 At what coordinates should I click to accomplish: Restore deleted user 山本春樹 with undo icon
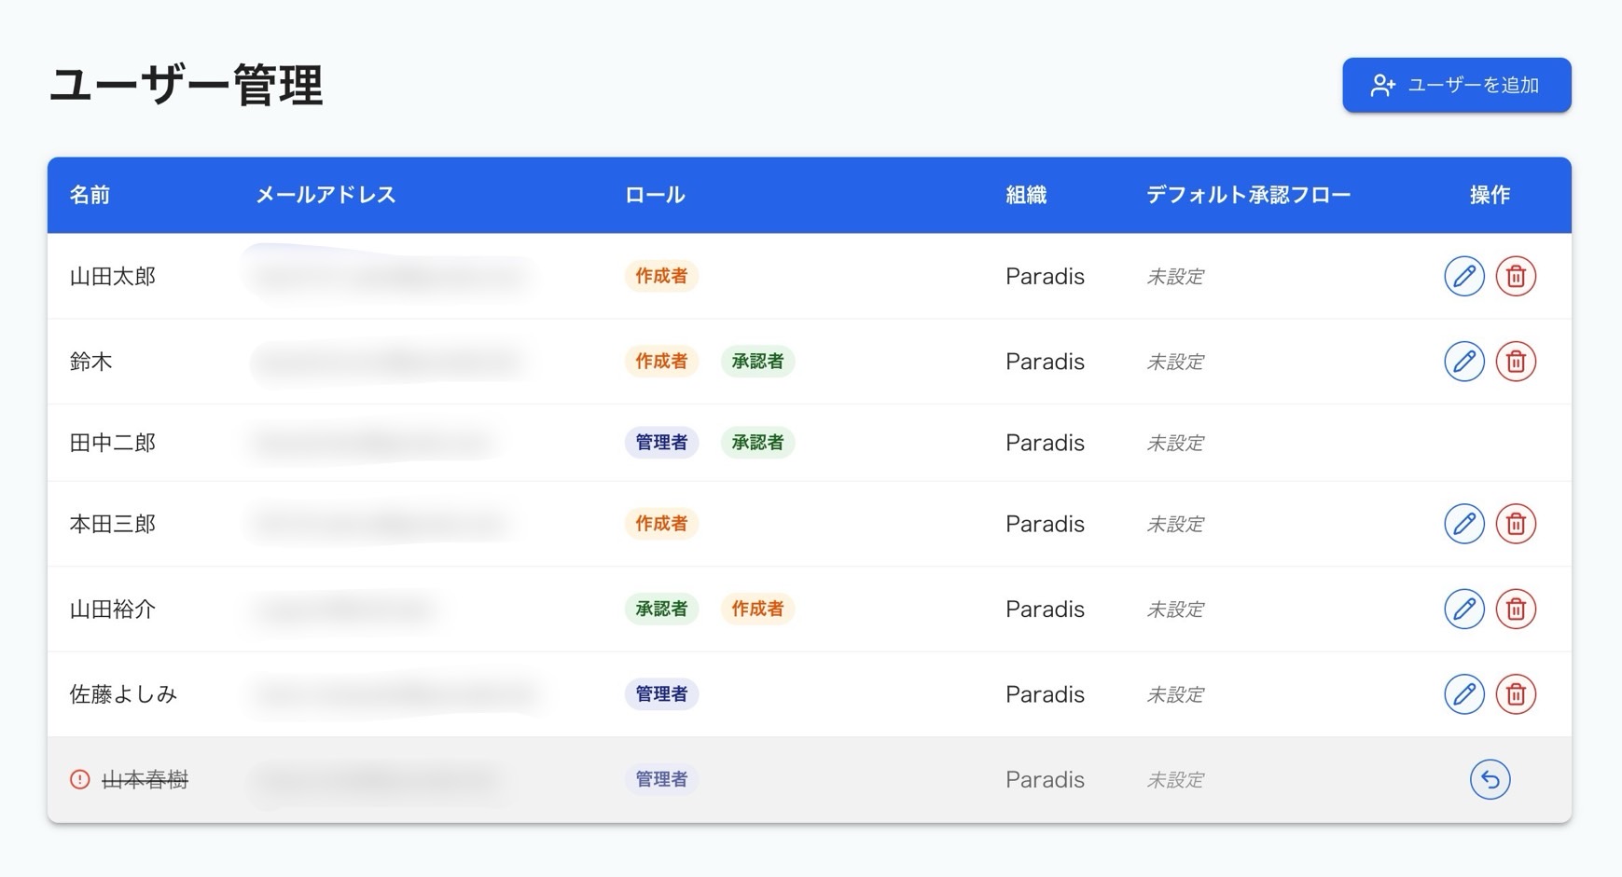tap(1490, 779)
